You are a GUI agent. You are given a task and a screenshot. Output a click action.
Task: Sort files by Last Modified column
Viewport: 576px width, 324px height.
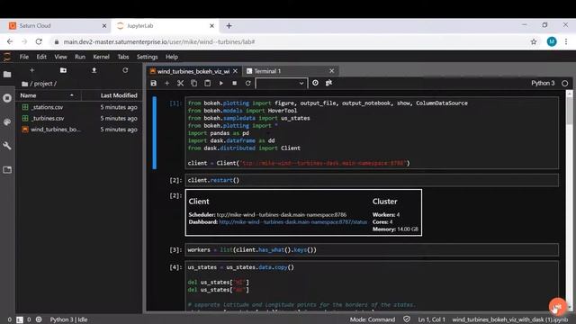111,95
